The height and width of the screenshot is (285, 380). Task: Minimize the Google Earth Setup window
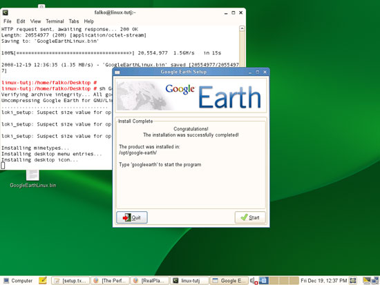pyautogui.click(x=250, y=72)
